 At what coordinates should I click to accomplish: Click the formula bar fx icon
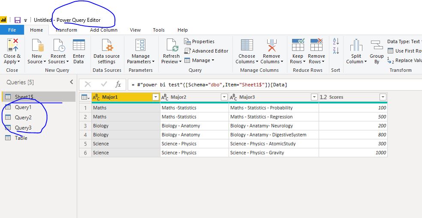click(118, 85)
